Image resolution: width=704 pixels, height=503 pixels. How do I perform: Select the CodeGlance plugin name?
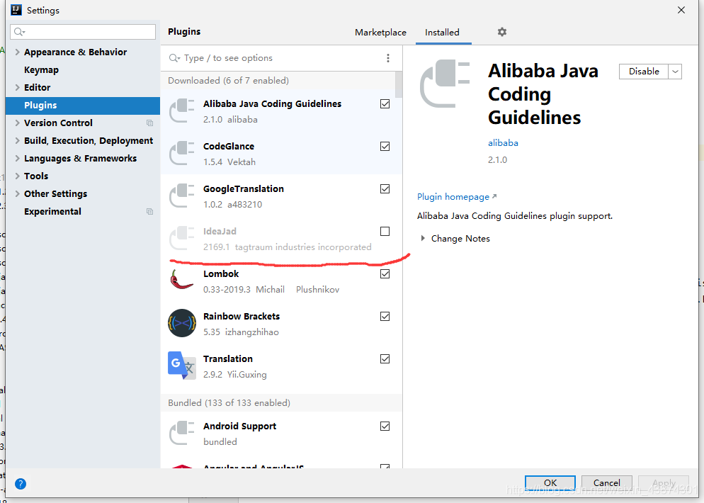[229, 147]
